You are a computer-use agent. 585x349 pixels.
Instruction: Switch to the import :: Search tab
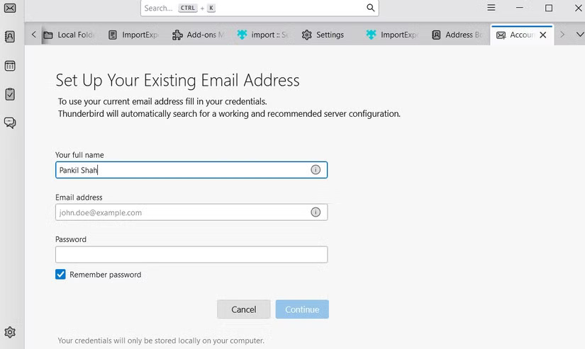[262, 35]
